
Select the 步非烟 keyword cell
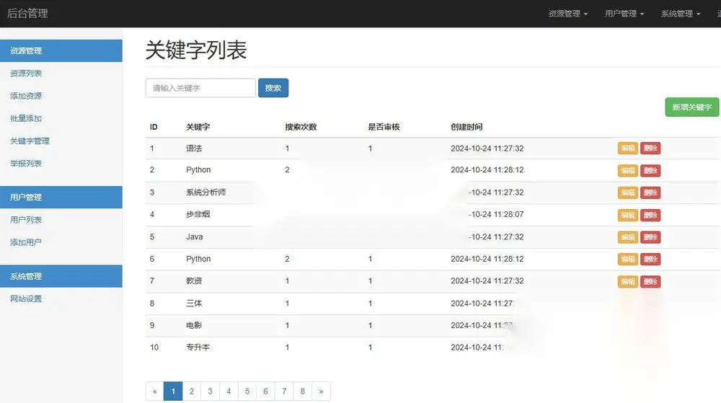(198, 214)
